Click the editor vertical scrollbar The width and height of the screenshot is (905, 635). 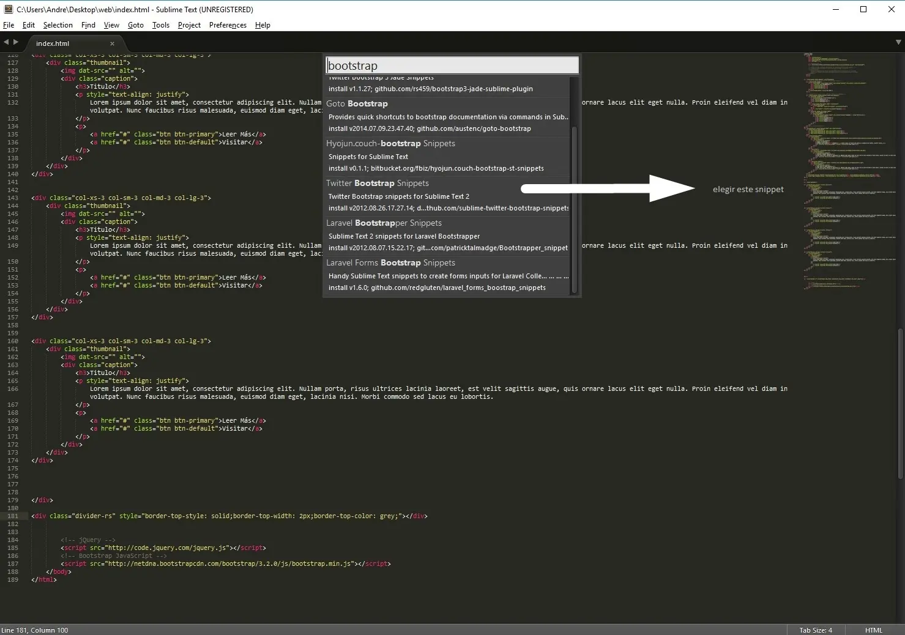click(x=901, y=404)
